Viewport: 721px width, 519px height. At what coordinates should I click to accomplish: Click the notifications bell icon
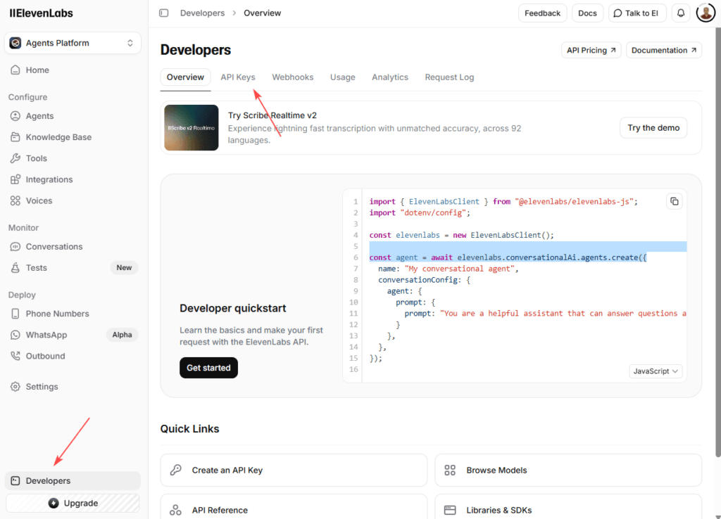point(680,13)
